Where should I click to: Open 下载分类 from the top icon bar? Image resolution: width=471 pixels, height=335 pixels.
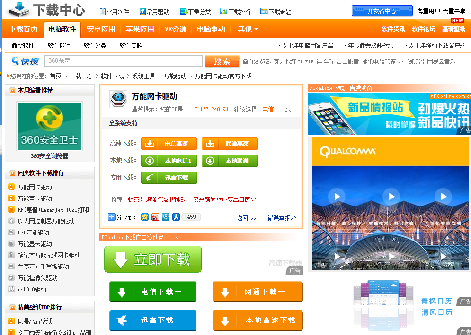click(x=195, y=12)
